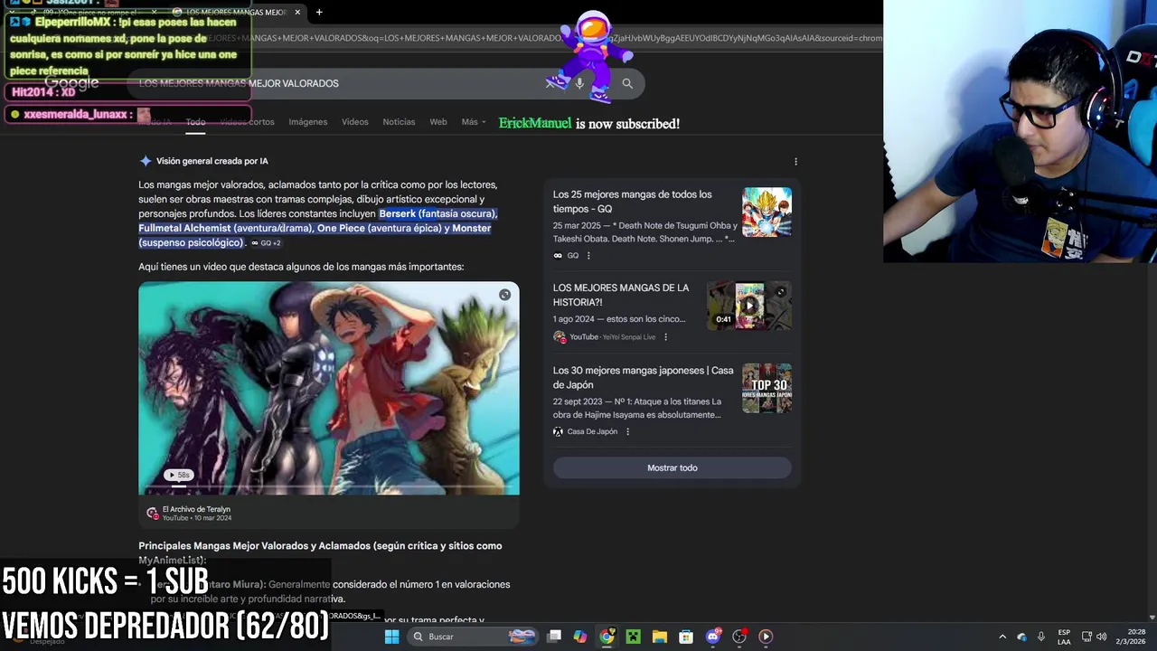Click highlighted text Berserk (fantasía oscura)
Screen dimensions: 1157x651
(437, 213)
